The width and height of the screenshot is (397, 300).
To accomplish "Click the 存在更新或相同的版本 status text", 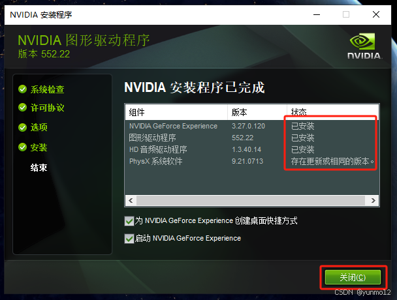I will (332, 161).
